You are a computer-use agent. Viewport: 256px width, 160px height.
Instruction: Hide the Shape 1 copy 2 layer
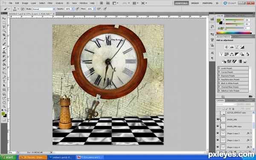[x=218, y=133]
